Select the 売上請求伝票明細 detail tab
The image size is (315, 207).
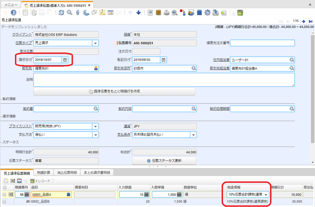click(x=17, y=173)
